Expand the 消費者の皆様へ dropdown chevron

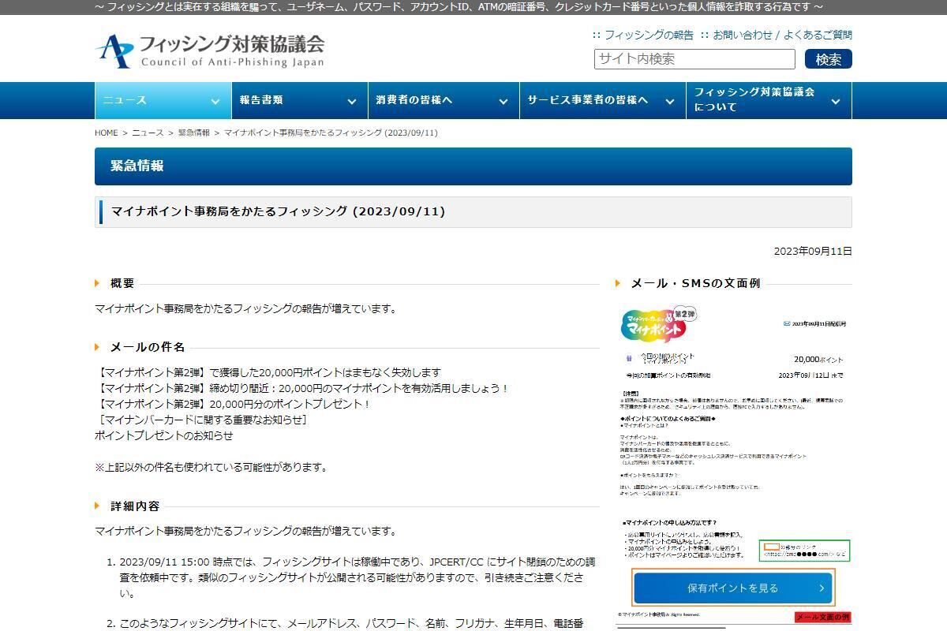tap(503, 101)
